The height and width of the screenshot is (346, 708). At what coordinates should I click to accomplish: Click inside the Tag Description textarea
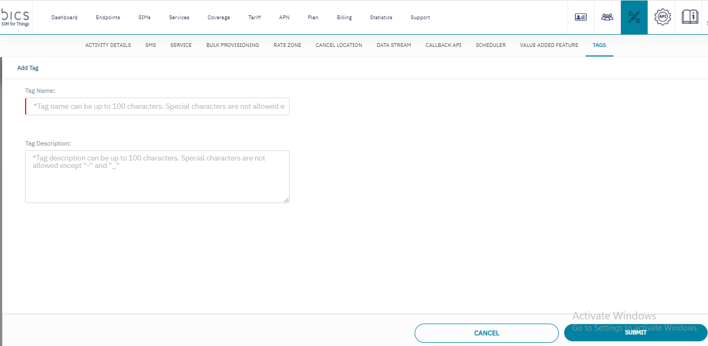click(x=157, y=176)
